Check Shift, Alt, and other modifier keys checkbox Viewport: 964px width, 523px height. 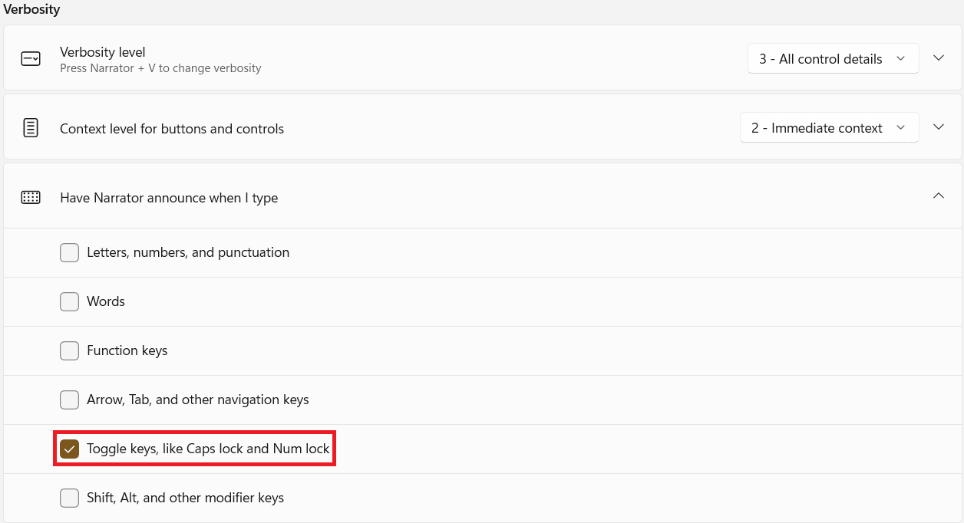tap(70, 498)
